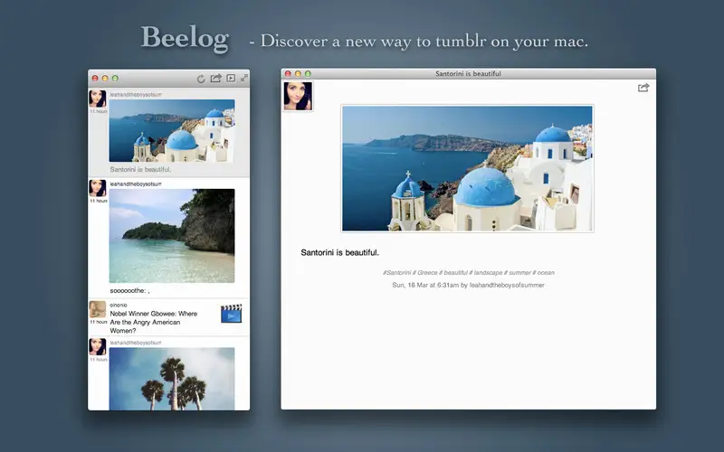The image size is (724, 452).
Task: Minimize the feed window with the yellow button
Action: [105, 79]
